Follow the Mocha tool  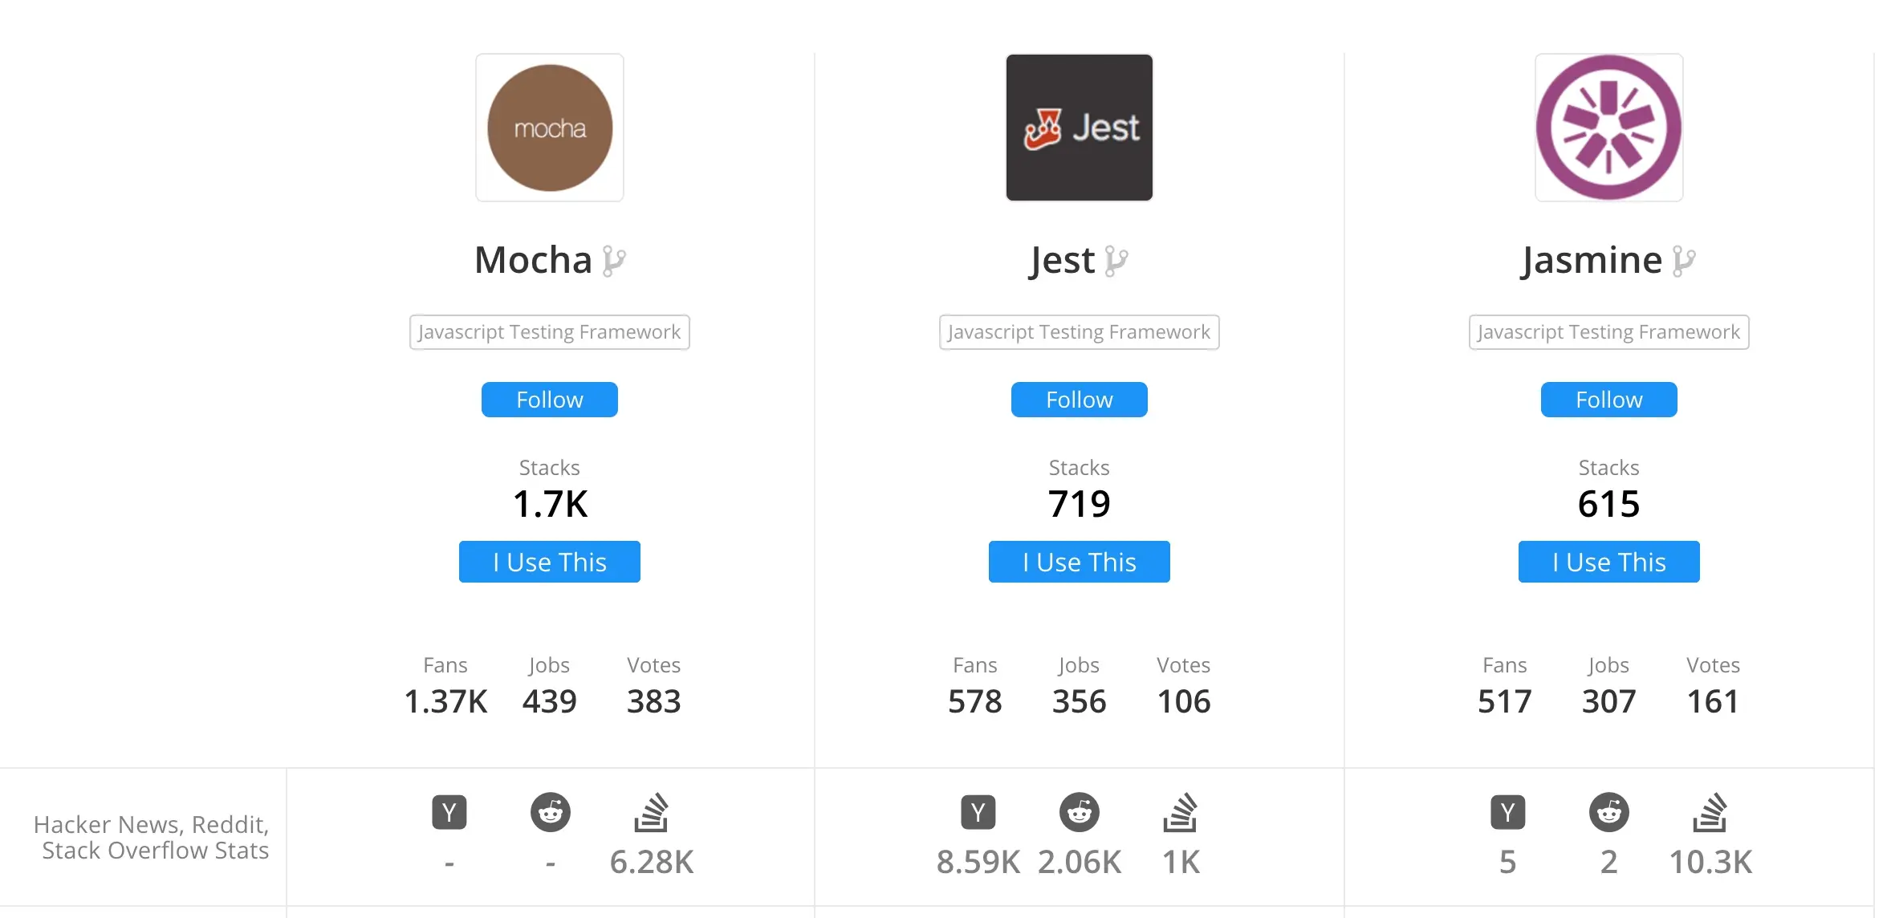(x=550, y=400)
